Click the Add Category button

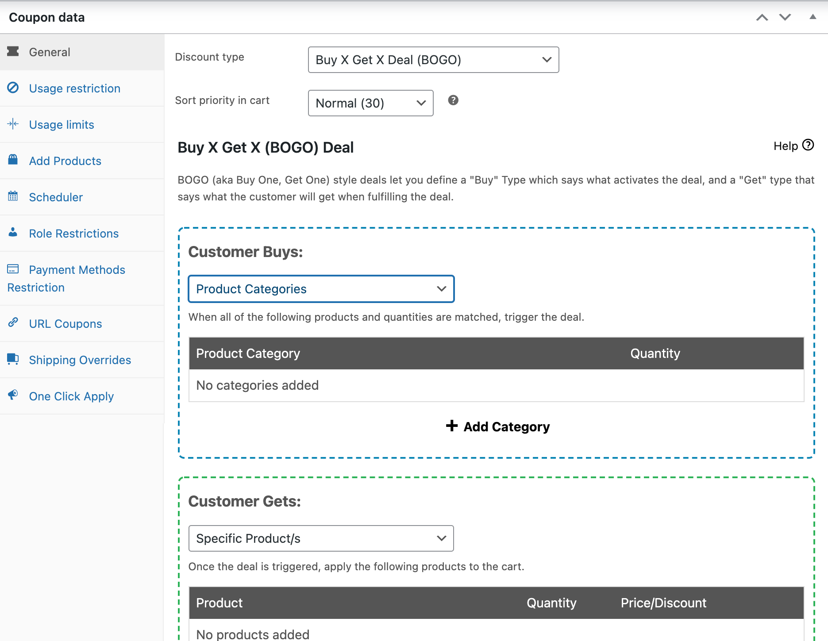click(x=498, y=426)
